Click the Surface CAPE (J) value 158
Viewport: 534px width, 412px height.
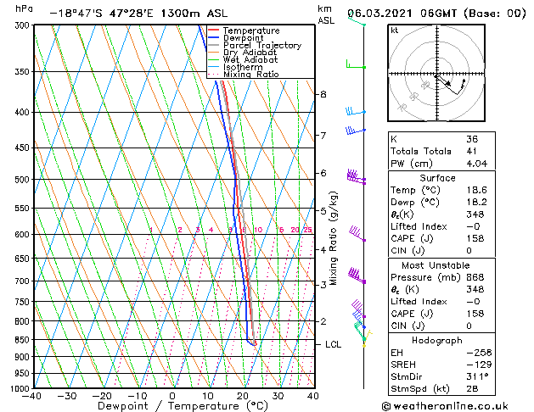[x=475, y=238]
